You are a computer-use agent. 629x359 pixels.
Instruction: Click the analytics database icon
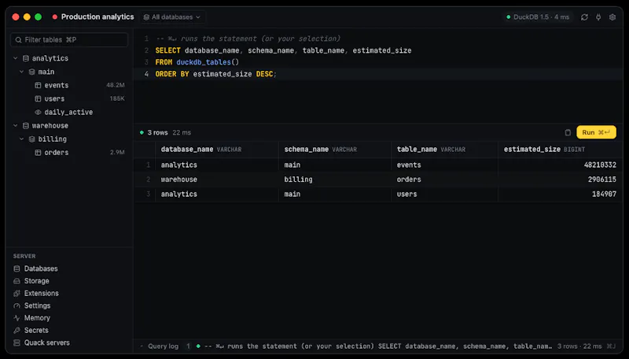tap(26, 58)
